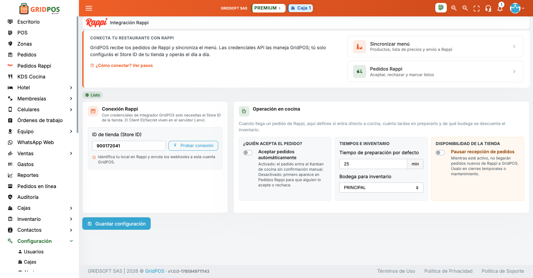Expand the sidebar Cajas menu with chevron
The image size is (533, 278).
point(71,208)
